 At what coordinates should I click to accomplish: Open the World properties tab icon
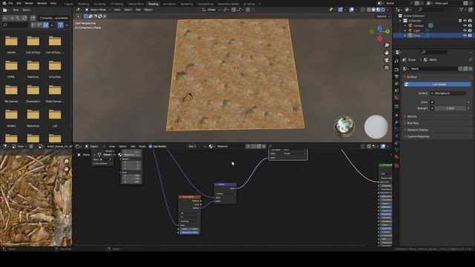point(396,97)
